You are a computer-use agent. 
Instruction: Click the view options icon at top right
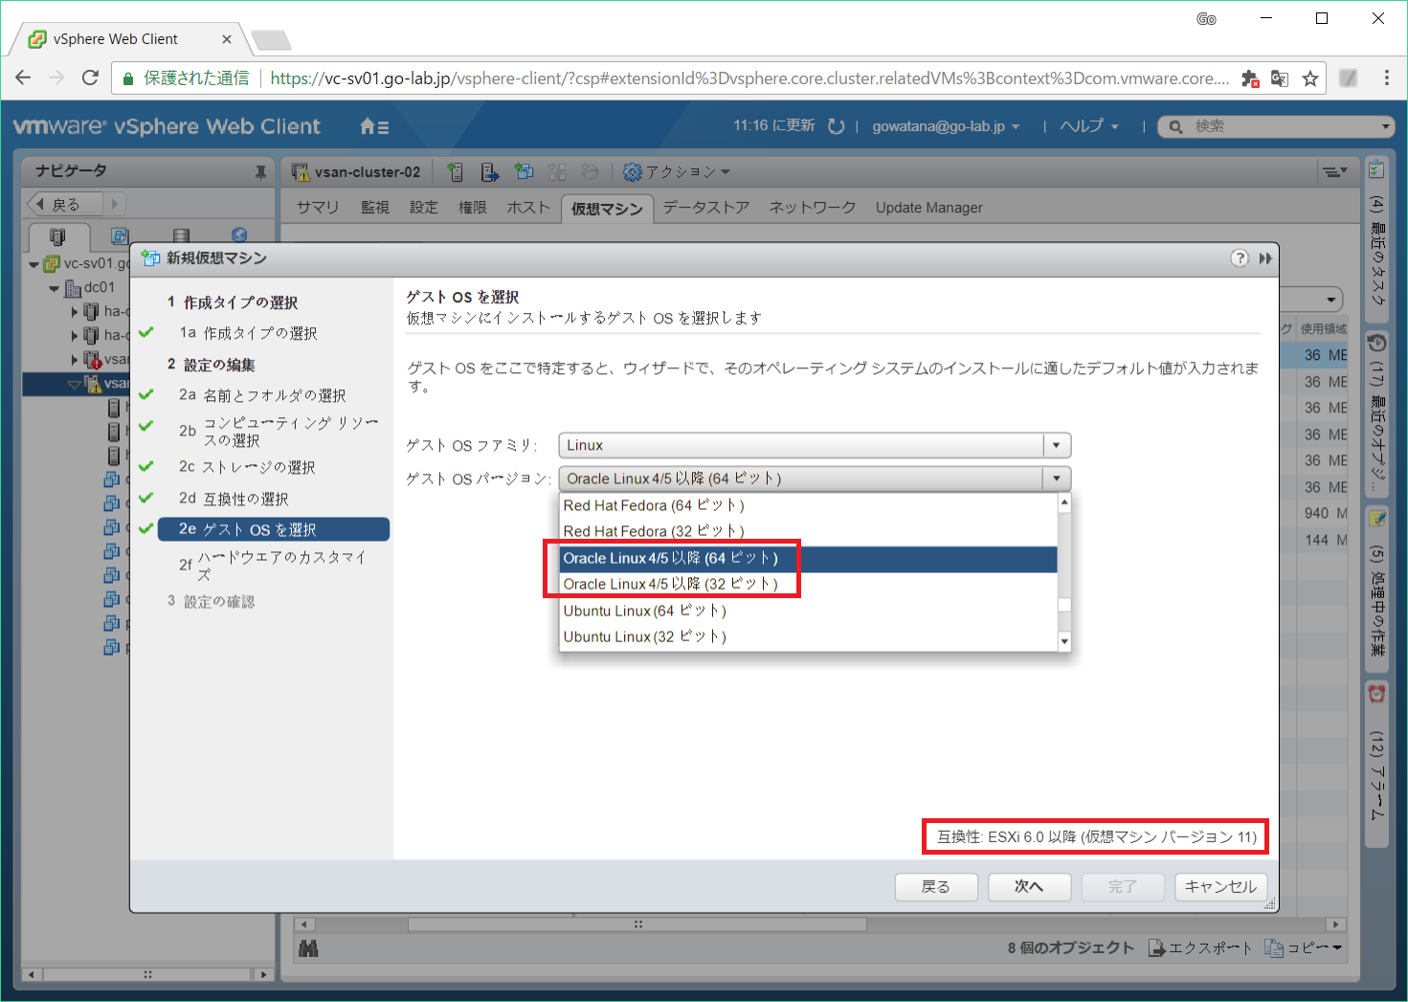pyautogui.click(x=1334, y=172)
